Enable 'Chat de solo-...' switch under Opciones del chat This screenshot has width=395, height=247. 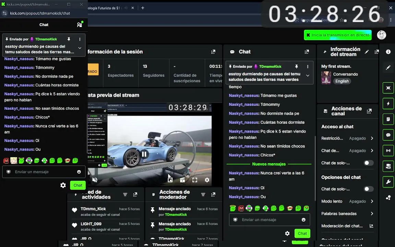click(x=369, y=189)
